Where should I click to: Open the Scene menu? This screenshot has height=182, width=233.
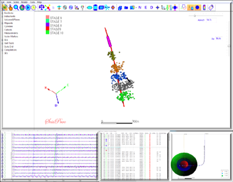pos(16,2)
